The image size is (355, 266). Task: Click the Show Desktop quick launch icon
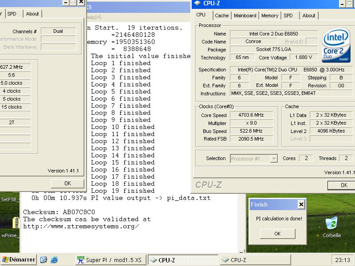43,260
